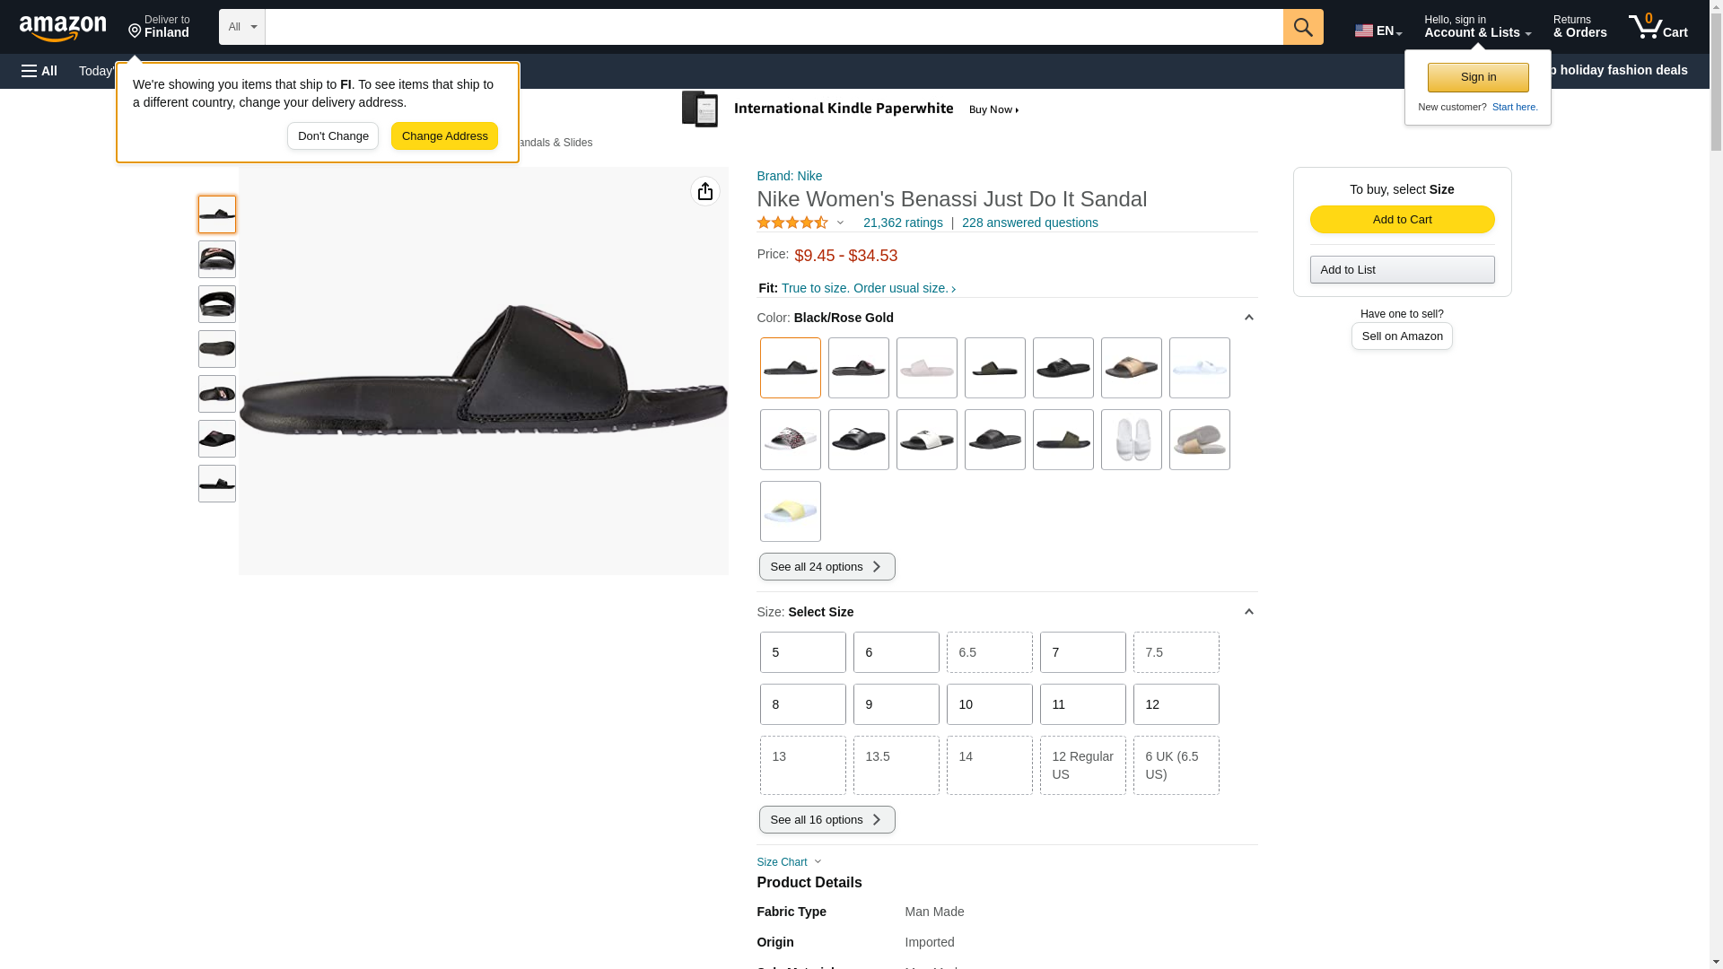The width and height of the screenshot is (1723, 969).
Task: Choose size 6 option
Action: coord(896,652)
